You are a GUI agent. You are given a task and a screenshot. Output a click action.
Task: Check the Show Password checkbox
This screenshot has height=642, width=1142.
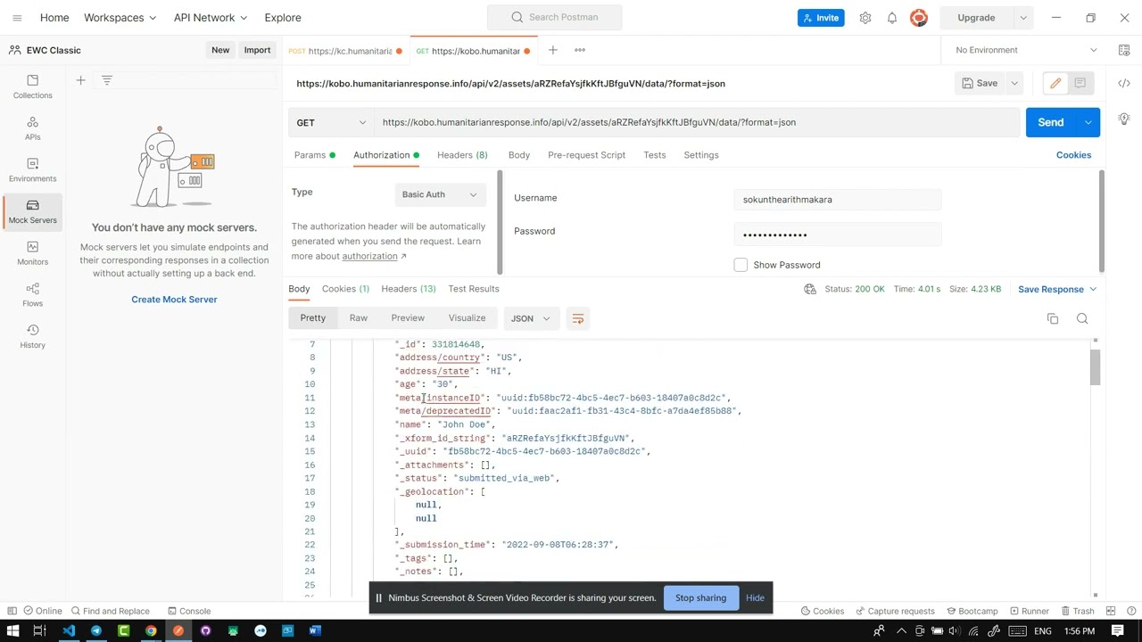pyautogui.click(x=741, y=265)
